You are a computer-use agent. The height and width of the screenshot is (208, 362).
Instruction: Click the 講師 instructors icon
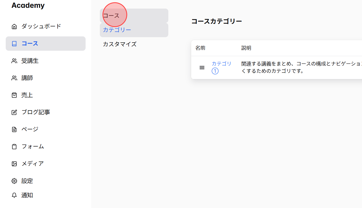click(14, 78)
